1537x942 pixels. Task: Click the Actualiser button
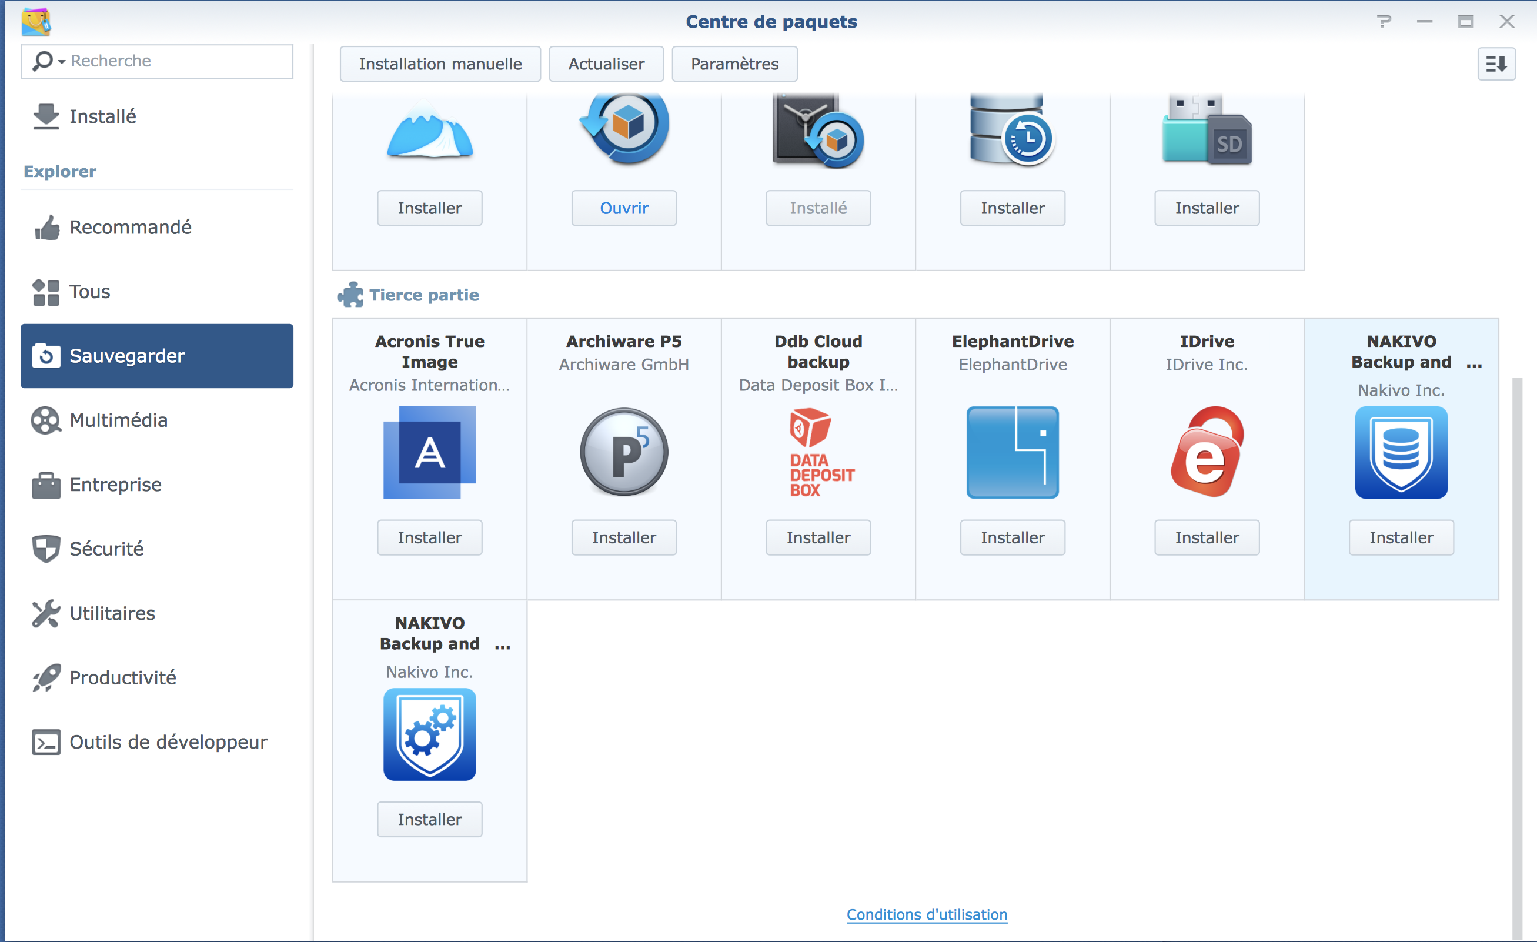click(606, 64)
